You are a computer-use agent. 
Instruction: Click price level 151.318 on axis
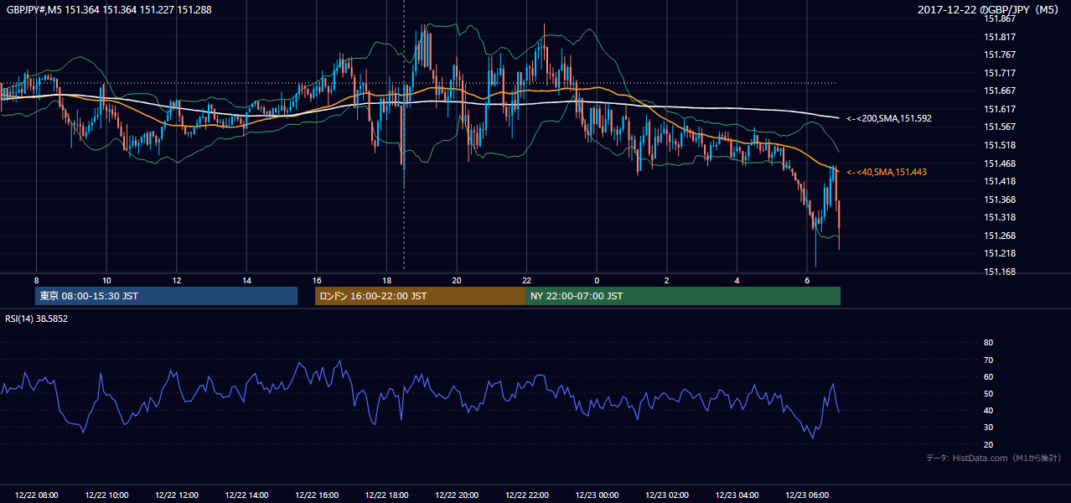coord(1000,217)
